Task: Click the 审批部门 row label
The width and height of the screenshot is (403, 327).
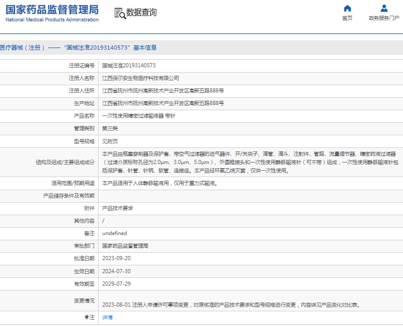Action: coord(84,246)
